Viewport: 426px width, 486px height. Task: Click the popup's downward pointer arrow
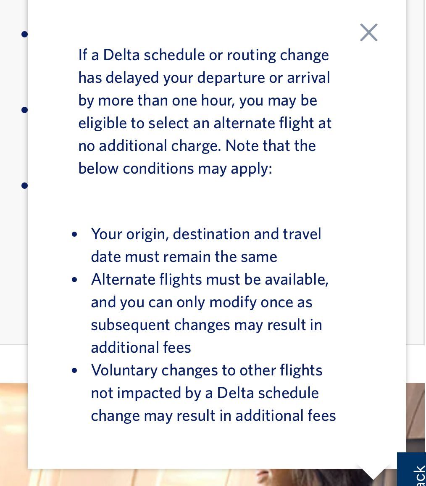[x=373, y=473]
